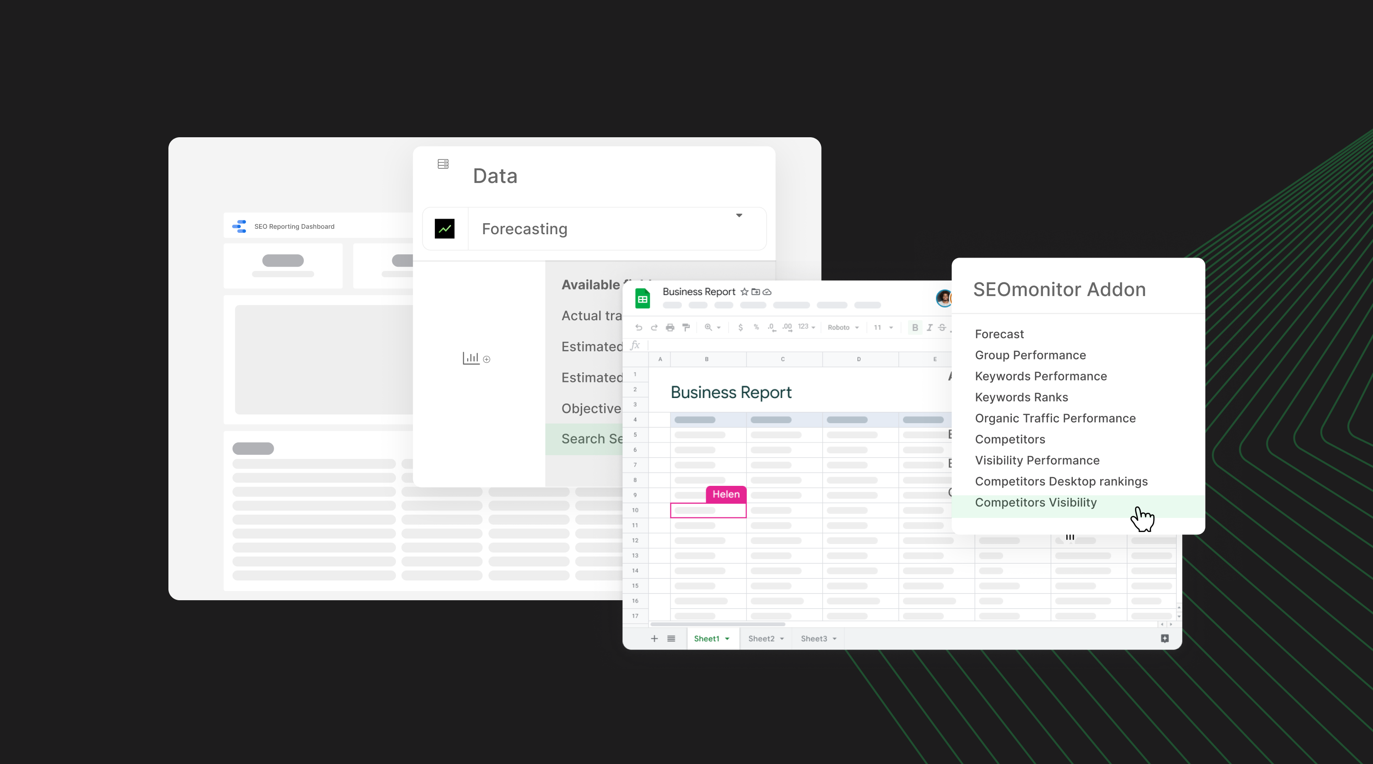This screenshot has width=1373, height=764.
Task: Select Organic Traffic Performance option
Action: click(x=1055, y=418)
